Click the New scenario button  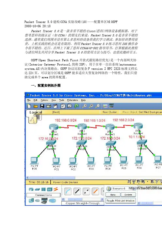(x=113, y=195)
